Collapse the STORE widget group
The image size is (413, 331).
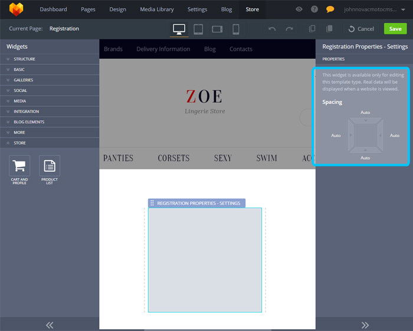coord(50,143)
